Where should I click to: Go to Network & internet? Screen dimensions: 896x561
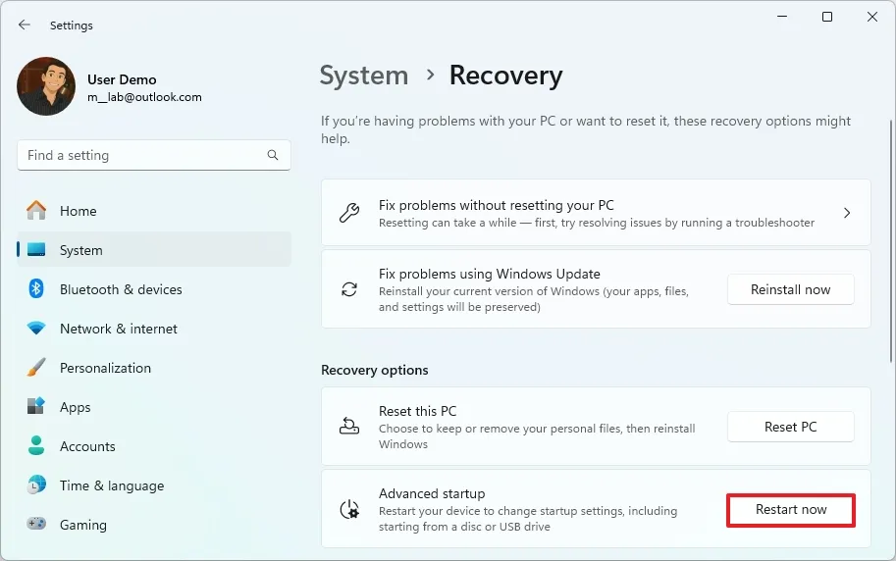tap(154, 329)
